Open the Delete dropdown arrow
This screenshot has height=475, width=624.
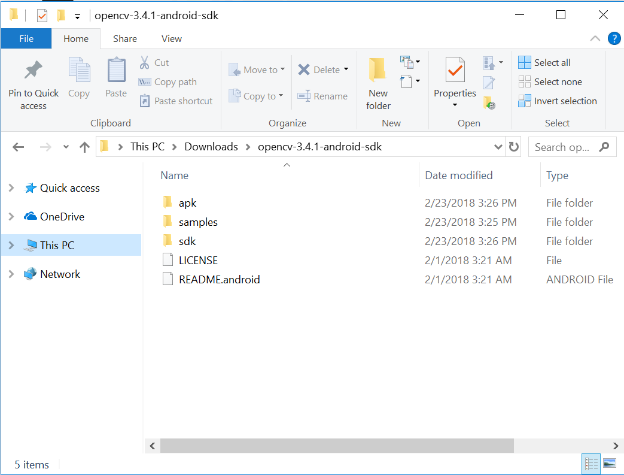click(346, 69)
